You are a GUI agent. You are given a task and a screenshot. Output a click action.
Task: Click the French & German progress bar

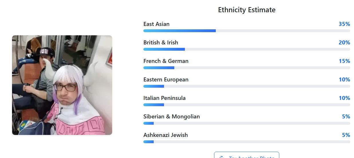click(x=247, y=68)
